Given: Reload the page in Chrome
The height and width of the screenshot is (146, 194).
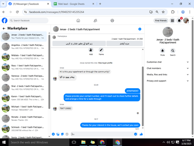Looking at the screenshot, I should 17,12.
